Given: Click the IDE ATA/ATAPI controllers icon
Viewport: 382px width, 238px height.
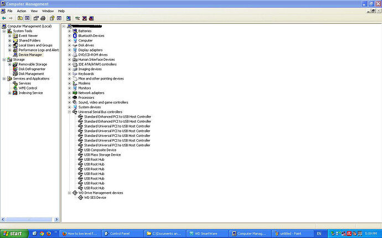Looking at the screenshot, I should 75,65.
